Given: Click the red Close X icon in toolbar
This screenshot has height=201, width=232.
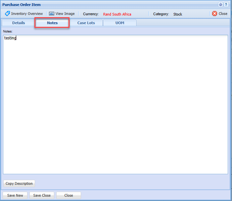Looking at the screenshot, I should pyautogui.click(x=214, y=14).
